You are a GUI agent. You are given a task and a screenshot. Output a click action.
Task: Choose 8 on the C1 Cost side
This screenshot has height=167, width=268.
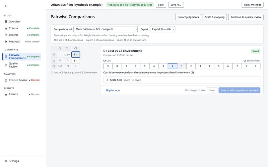click(117, 66)
